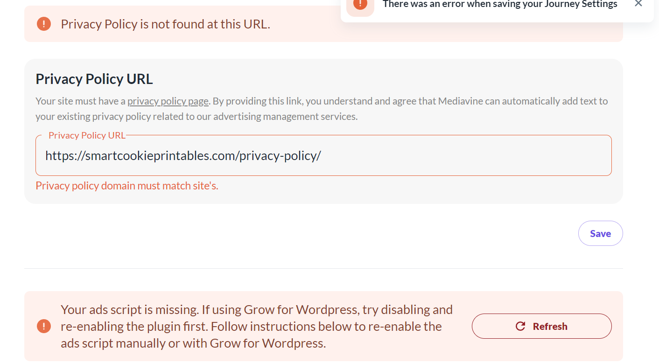
Task: Click the warning icon in the ads script alert
Action: tap(44, 326)
